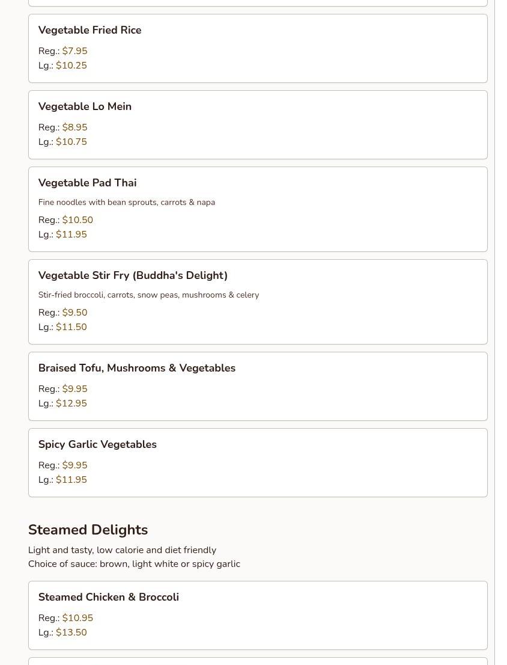Select the $7.95 regular Fried Rice price
This screenshot has width=507, height=665.
[x=74, y=51]
